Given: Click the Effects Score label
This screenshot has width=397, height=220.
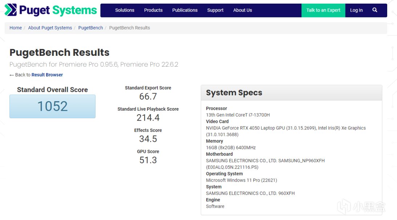Looking at the screenshot, I should click(148, 130).
